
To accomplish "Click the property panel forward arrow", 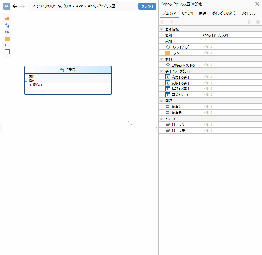I will click(171, 22).
